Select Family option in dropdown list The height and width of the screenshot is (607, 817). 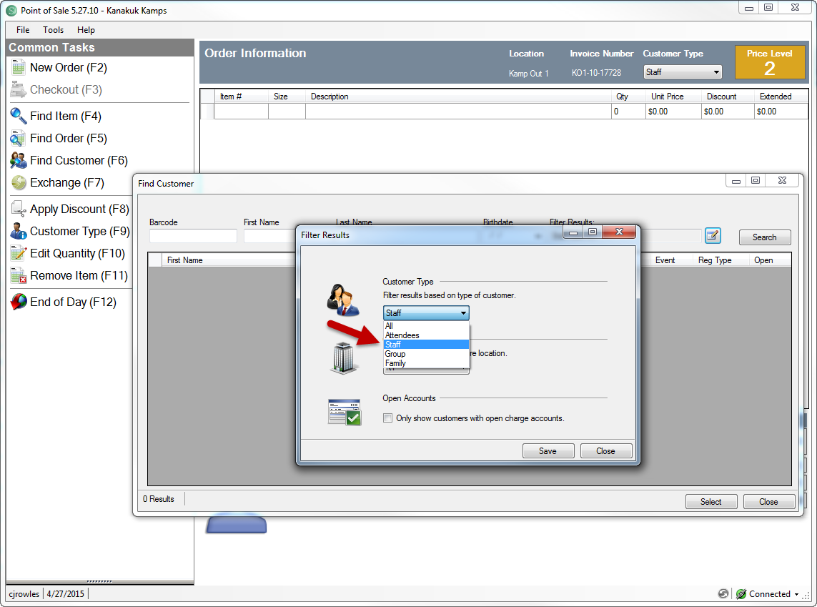[x=395, y=363]
